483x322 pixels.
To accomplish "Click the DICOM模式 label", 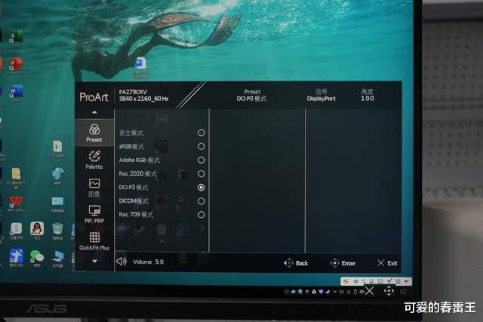I will pyautogui.click(x=134, y=201).
